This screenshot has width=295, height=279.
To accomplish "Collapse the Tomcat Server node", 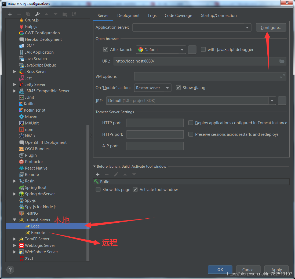I will point(14,220).
